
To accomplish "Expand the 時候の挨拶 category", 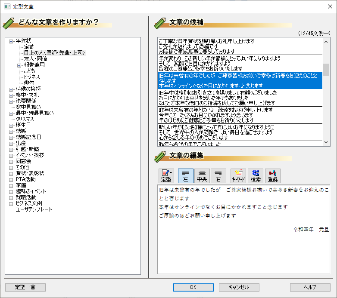I will tap(11, 89).
